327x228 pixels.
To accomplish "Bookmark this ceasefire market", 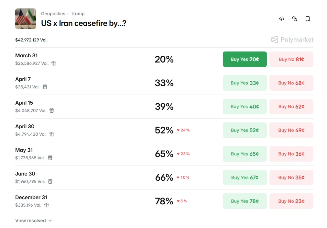I will point(308,19).
